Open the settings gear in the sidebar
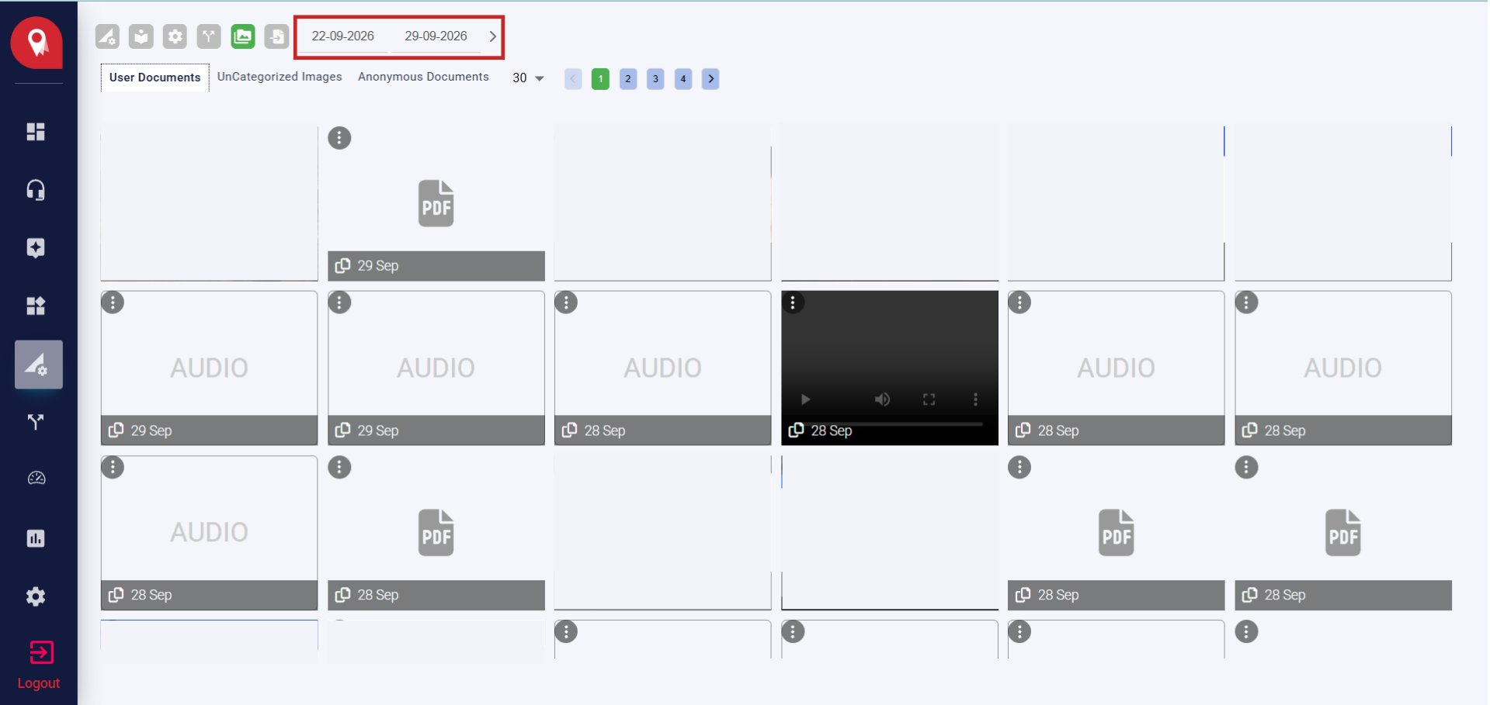This screenshot has width=1490, height=705. 36,596
